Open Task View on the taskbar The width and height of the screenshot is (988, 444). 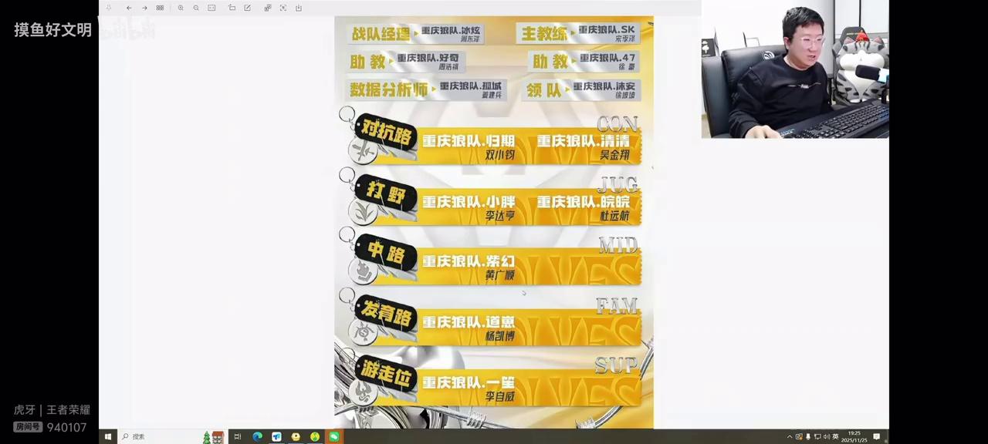tap(238, 437)
